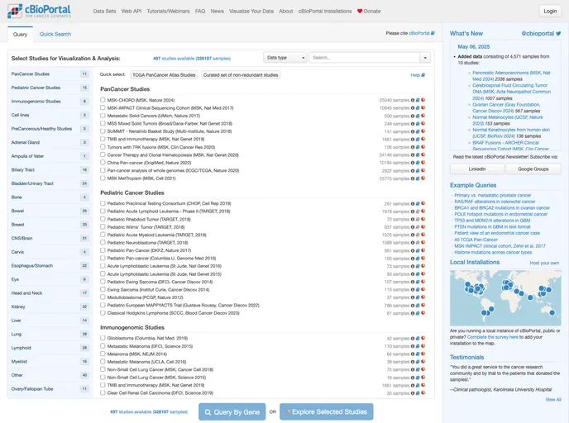Open the Data Sets menu item
Image resolution: width=569 pixels, height=423 pixels.
coord(104,12)
